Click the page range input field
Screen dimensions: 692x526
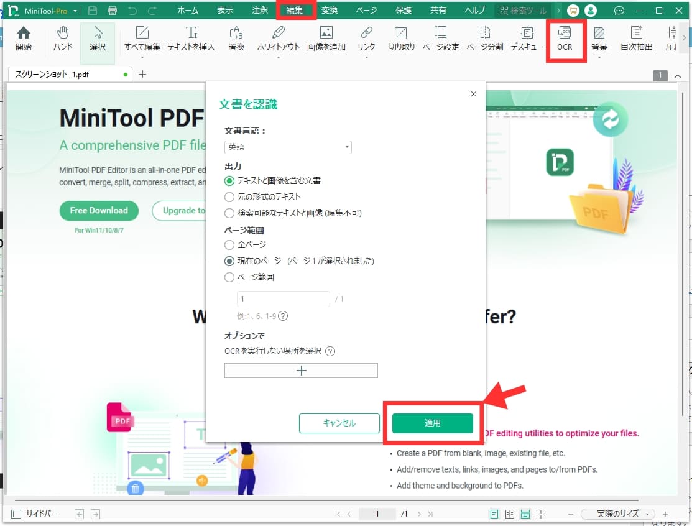pos(284,298)
